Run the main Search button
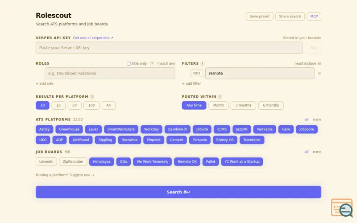This screenshot has width=357, height=223. pos(178,192)
